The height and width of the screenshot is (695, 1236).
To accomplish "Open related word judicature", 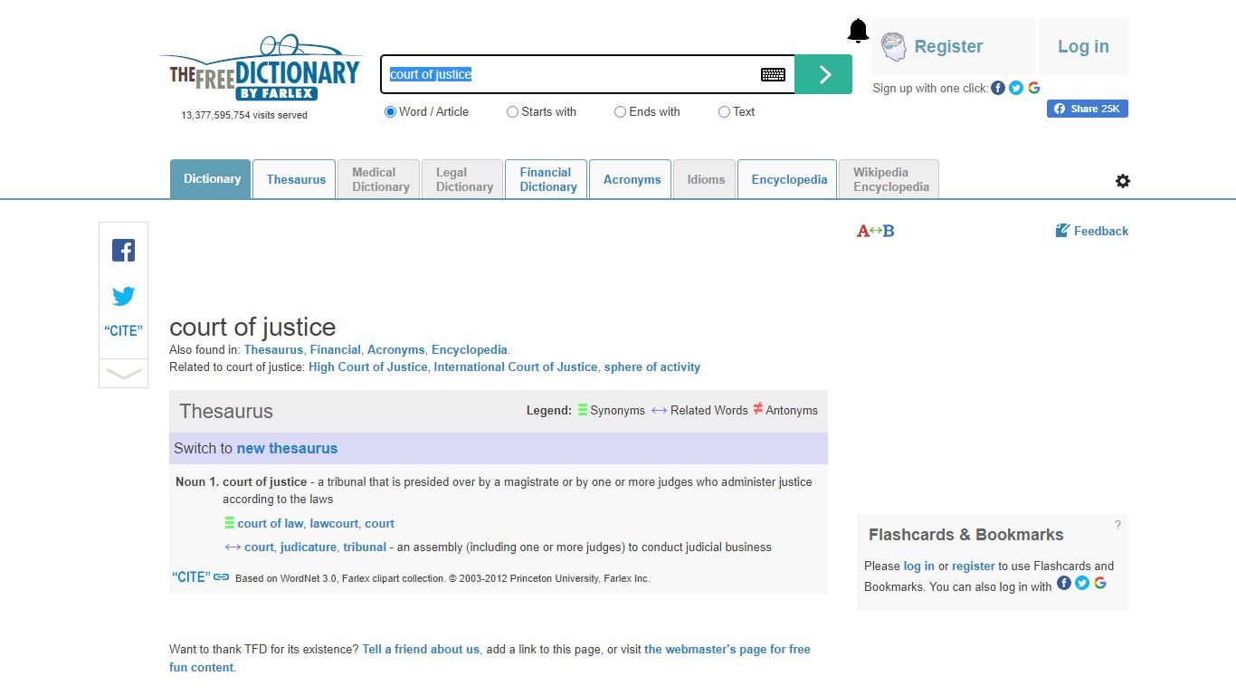I will click(309, 547).
